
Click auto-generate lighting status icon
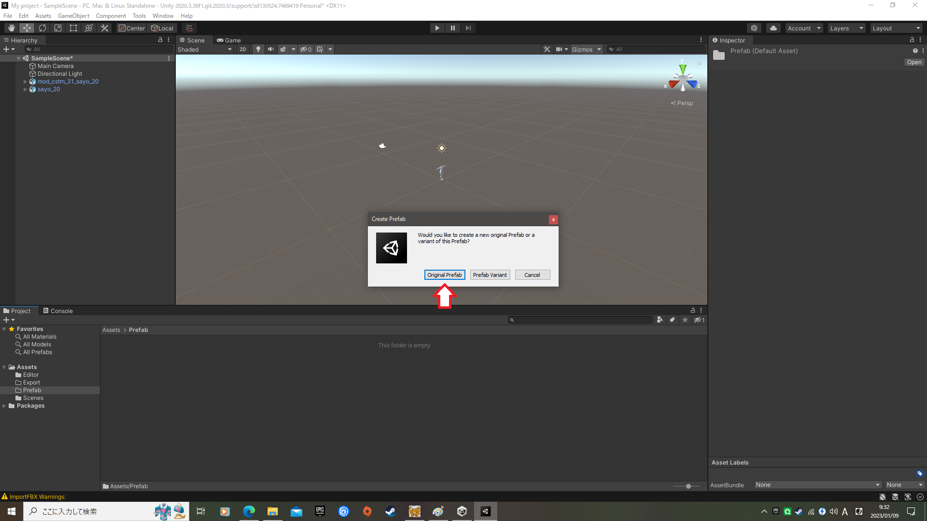tap(908, 497)
